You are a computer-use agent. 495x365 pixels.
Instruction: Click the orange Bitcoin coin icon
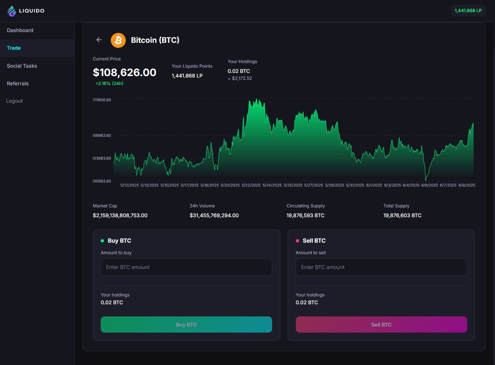[x=118, y=40]
